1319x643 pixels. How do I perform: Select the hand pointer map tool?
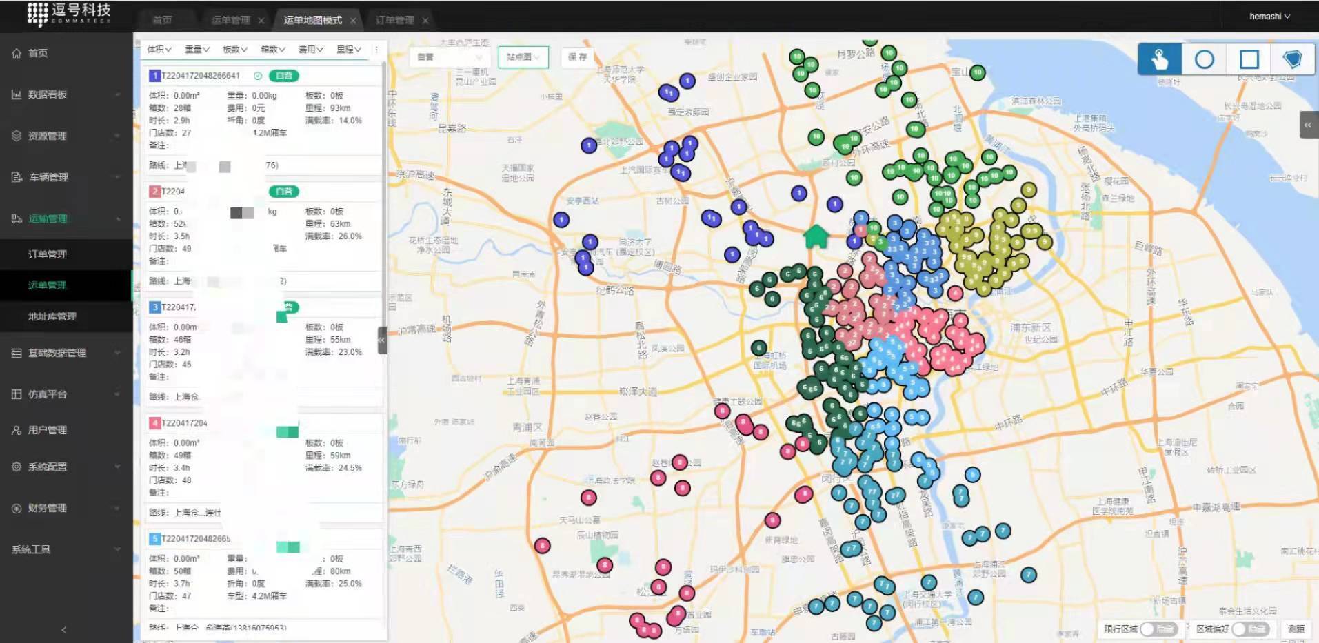[x=1159, y=60]
